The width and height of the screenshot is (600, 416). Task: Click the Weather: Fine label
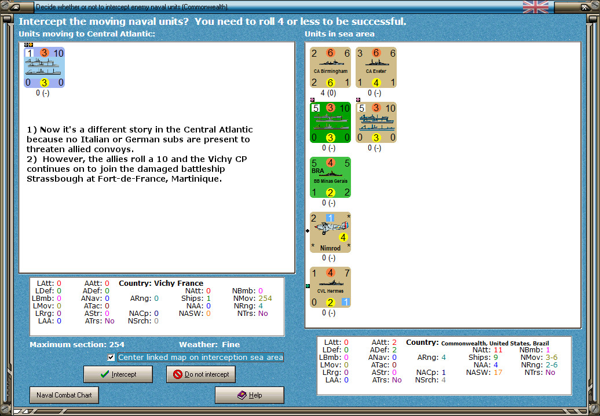(209, 344)
